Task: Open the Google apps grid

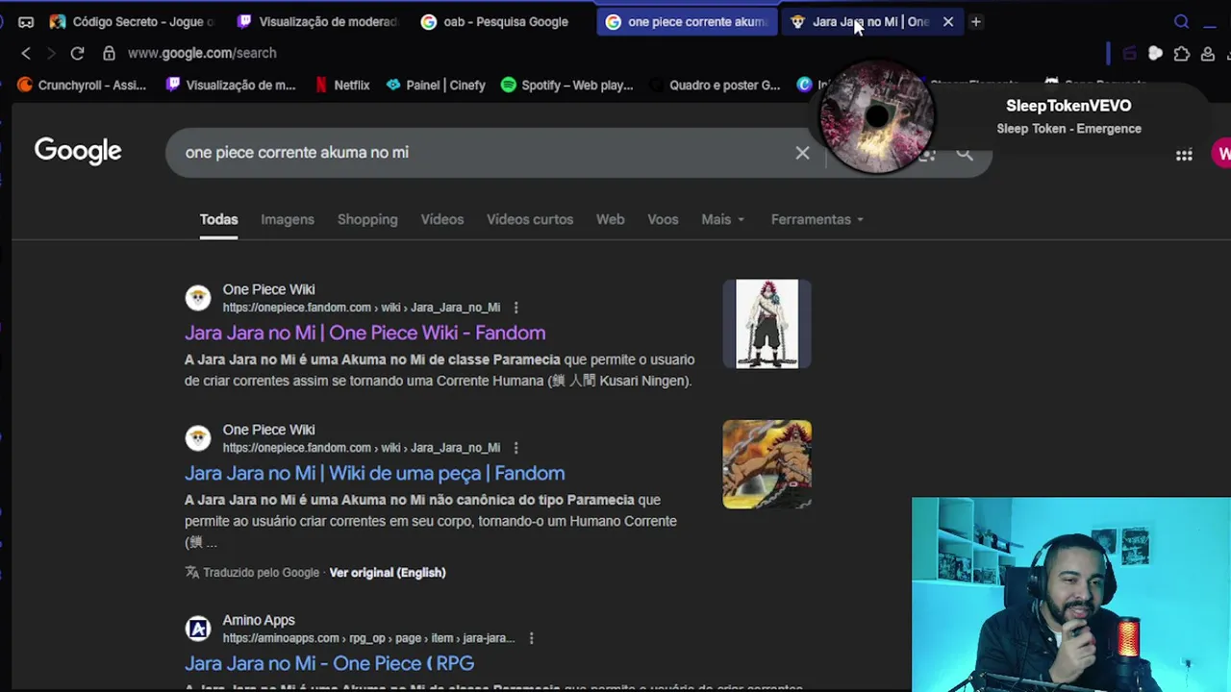Action: (x=1184, y=155)
